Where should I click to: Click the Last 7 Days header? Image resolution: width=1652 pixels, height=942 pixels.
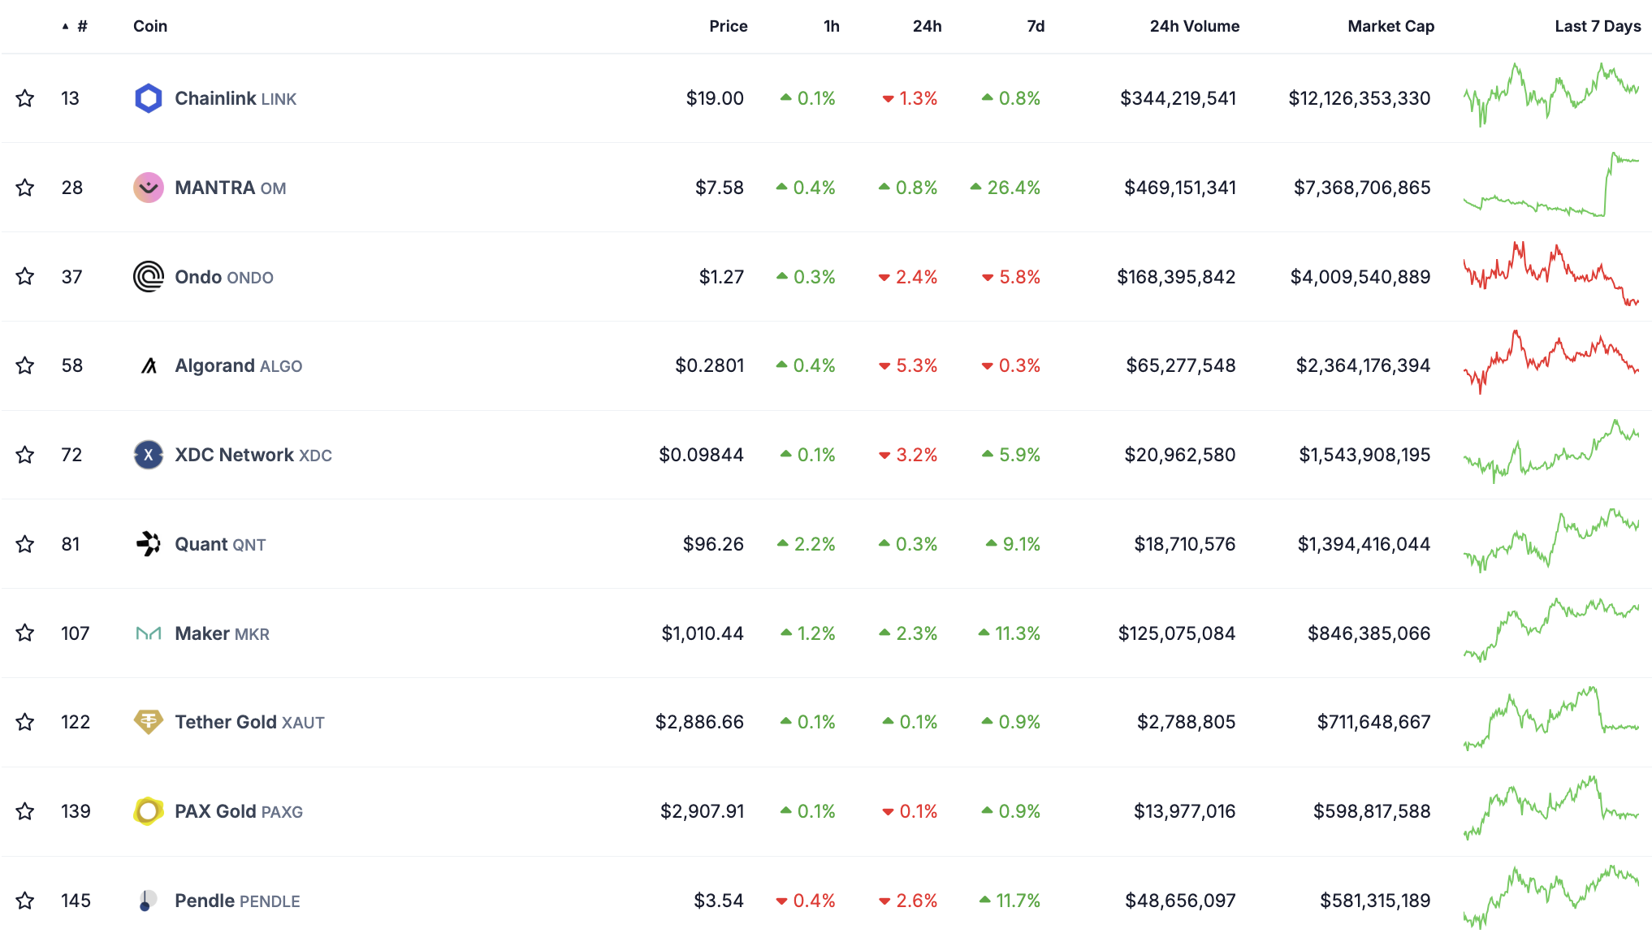[1598, 26]
